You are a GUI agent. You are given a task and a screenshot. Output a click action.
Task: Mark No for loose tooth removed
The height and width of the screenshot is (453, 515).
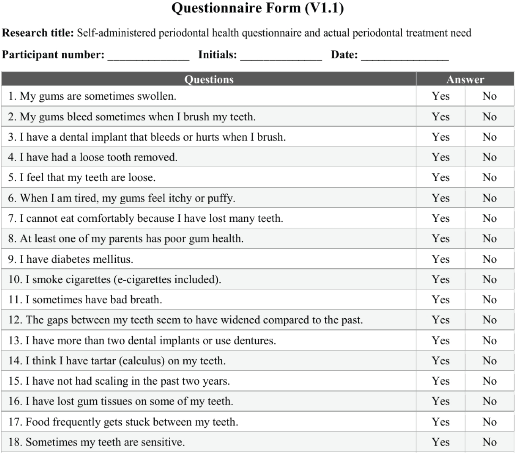click(x=490, y=157)
